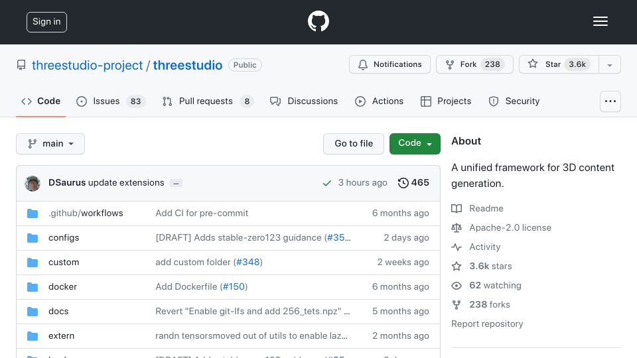637x358 pixels.
Task: Click the Readme book icon
Action: click(x=457, y=209)
